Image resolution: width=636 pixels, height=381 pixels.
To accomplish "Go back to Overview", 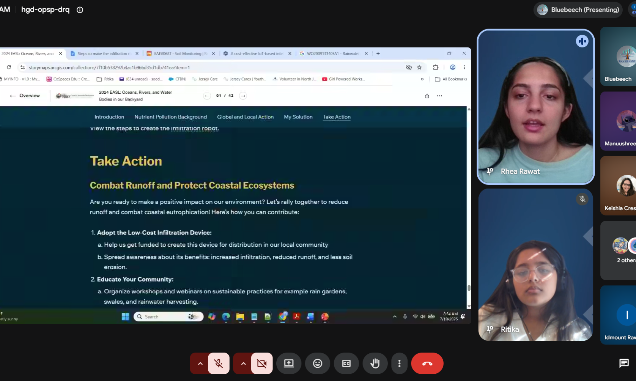I will [x=25, y=96].
